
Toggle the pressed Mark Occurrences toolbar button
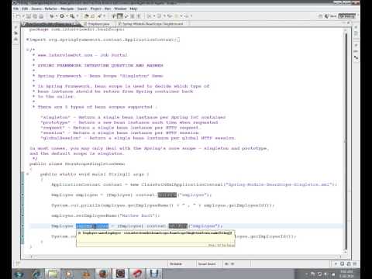click(x=120, y=16)
